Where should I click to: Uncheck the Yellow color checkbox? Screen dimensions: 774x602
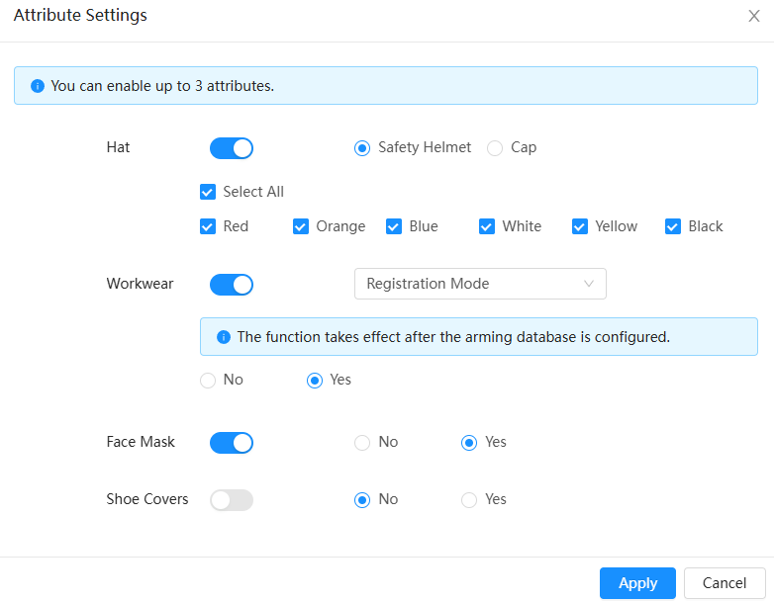coord(580,226)
